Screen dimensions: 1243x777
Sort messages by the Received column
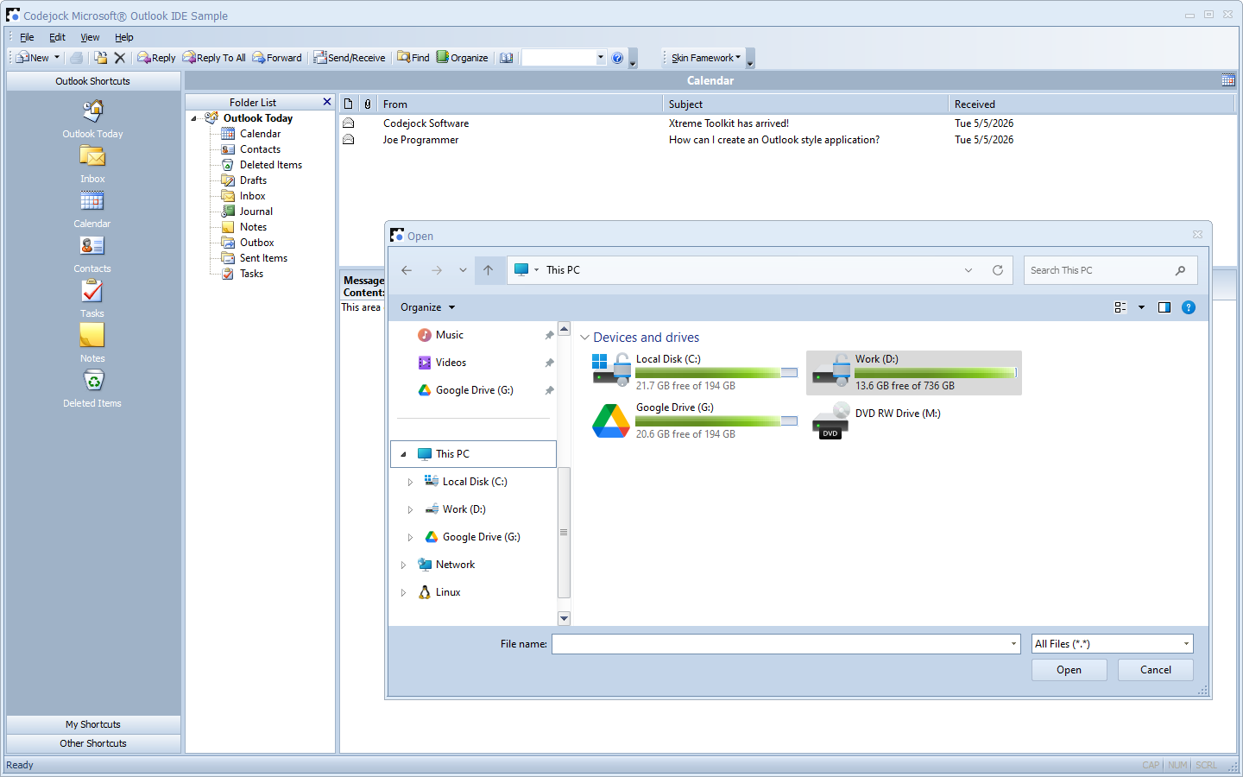1091,104
